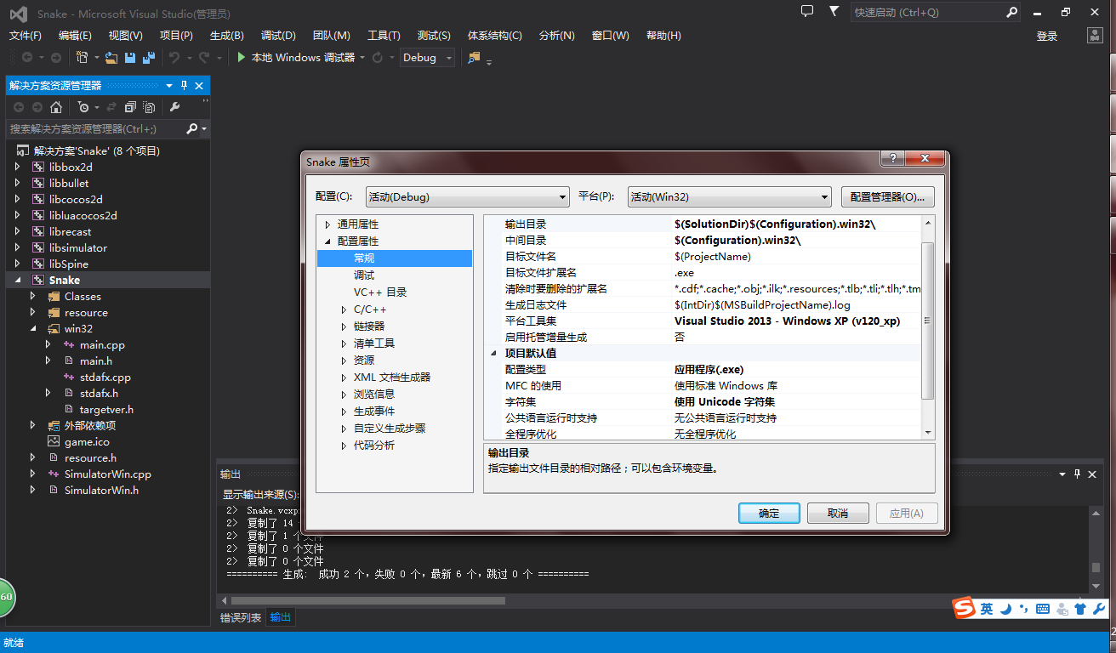1116x653 pixels.
Task: Click the feedback speech bubble icon
Action: 807,11
